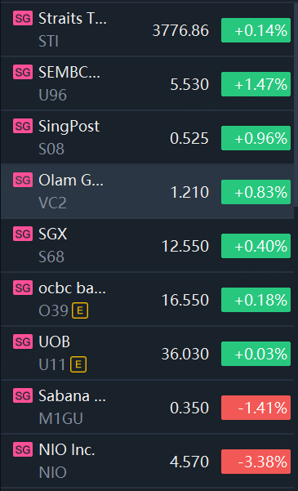298x491 pixels.
Task: Click the SG badge beside Sabana M1GU
Action: click(23, 395)
